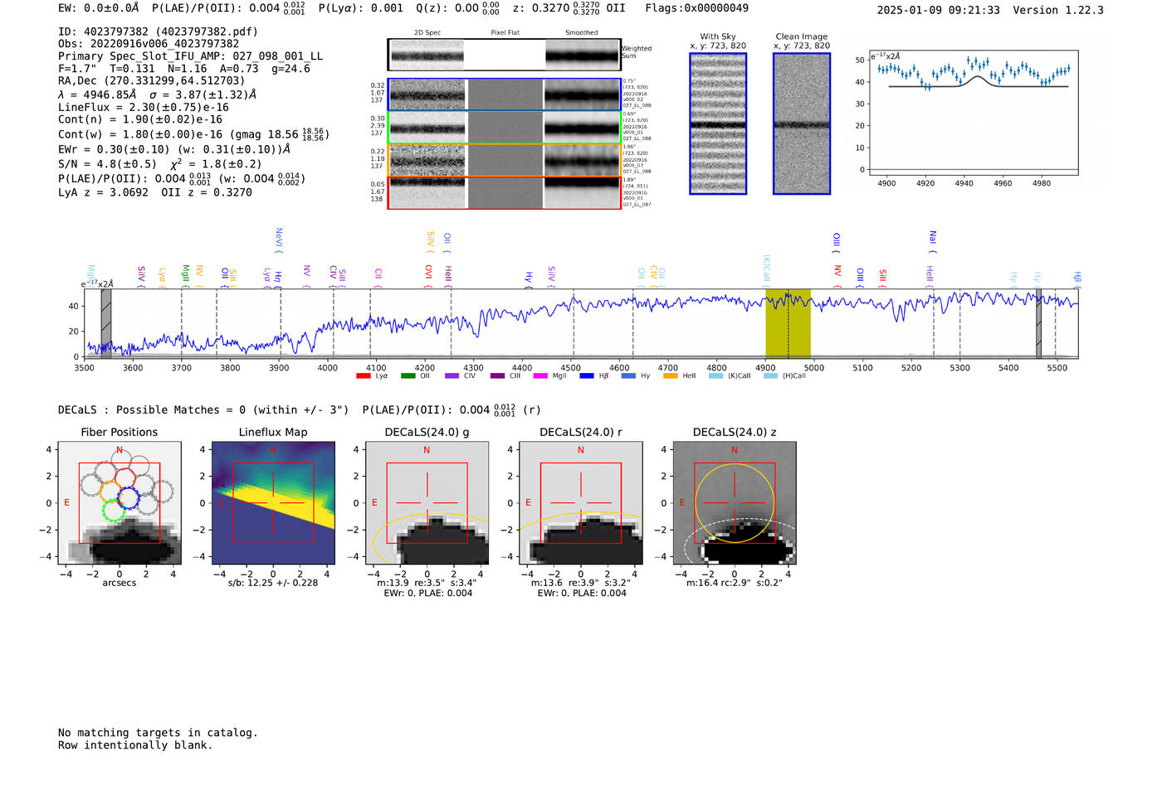Click the Cont(n) = 1.90(±0.02)e-16 line
The width and height of the screenshot is (1162, 790).
point(140,119)
